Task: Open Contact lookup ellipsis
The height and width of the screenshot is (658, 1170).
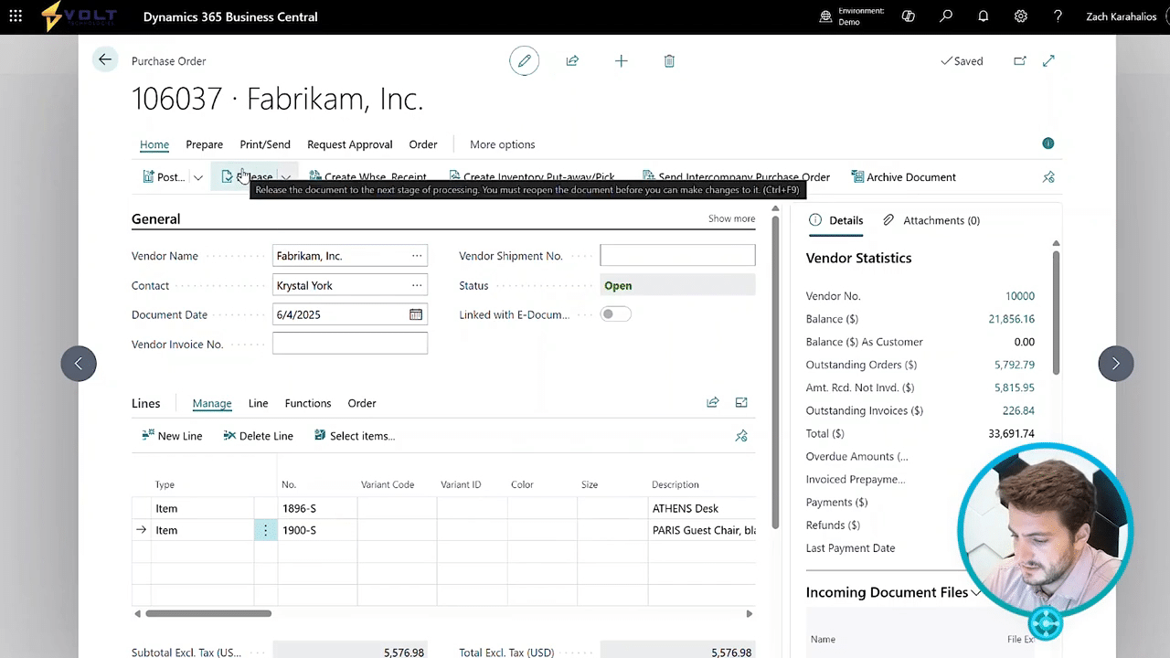Action: click(417, 285)
